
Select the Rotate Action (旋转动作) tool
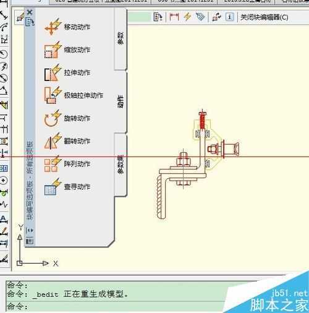point(67,118)
